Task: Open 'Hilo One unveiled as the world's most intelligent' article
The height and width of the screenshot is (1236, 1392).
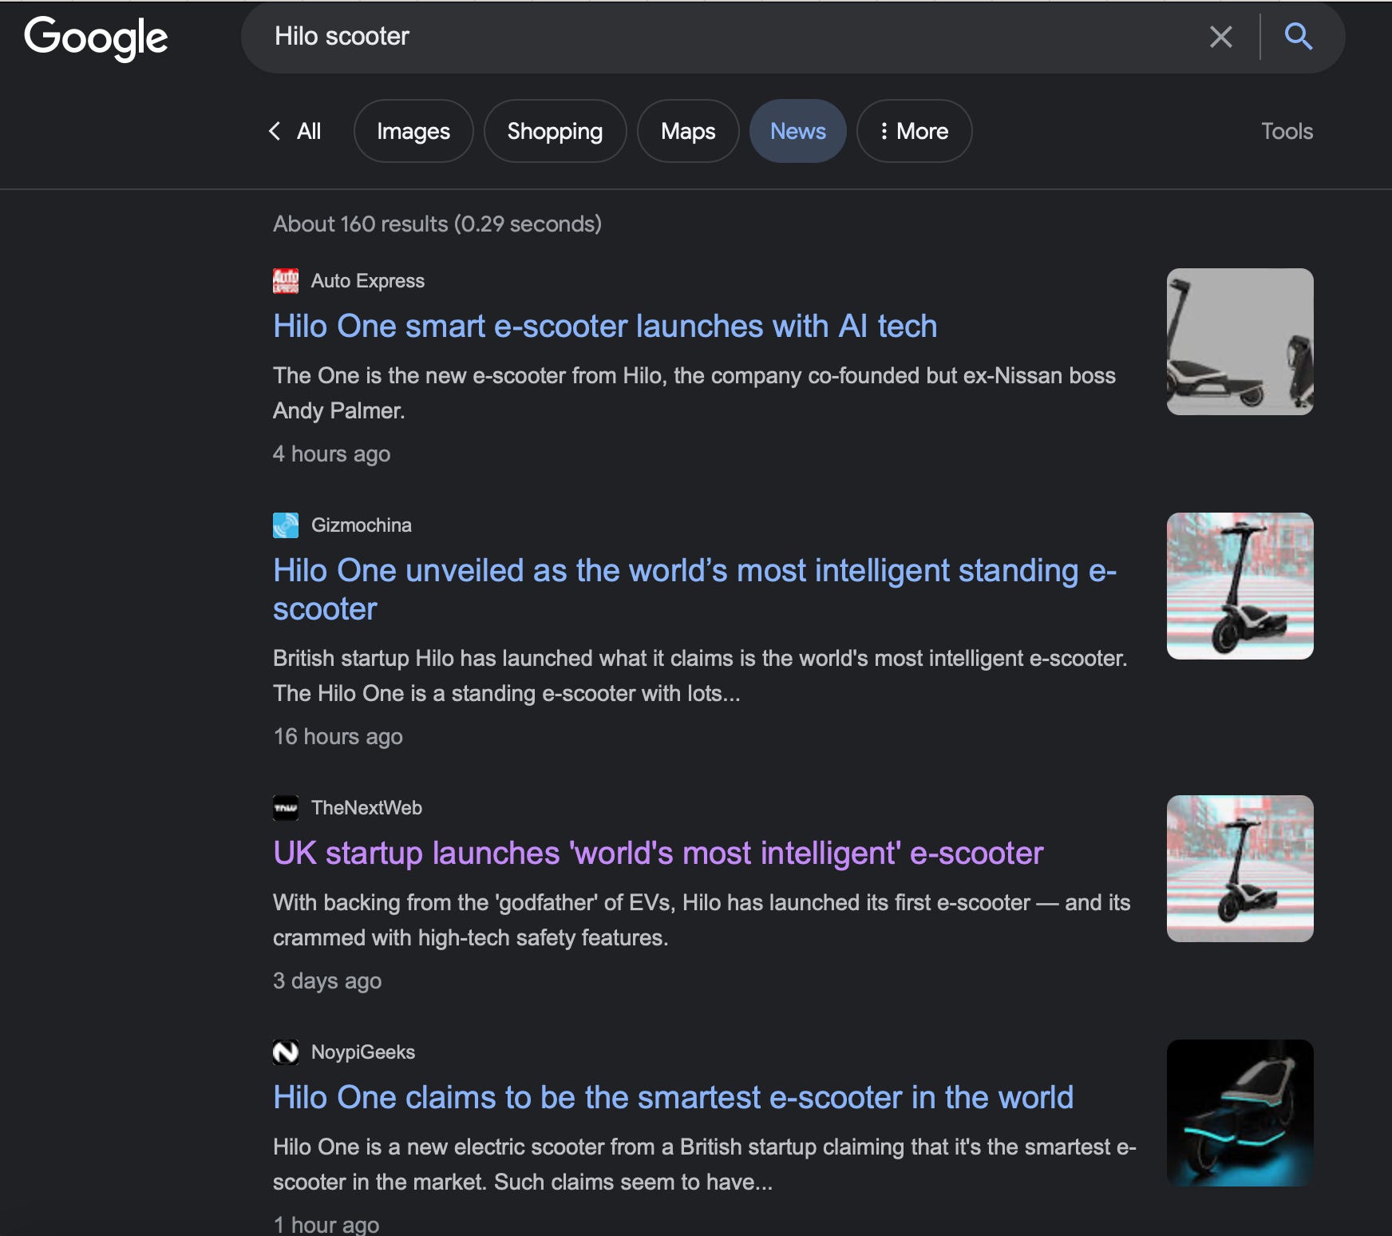Action: click(694, 589)
